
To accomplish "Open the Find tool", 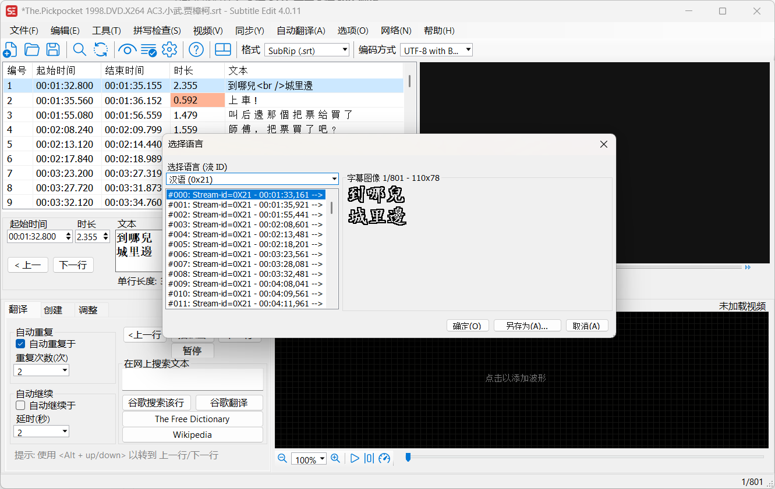I will (x=80, y=49).
